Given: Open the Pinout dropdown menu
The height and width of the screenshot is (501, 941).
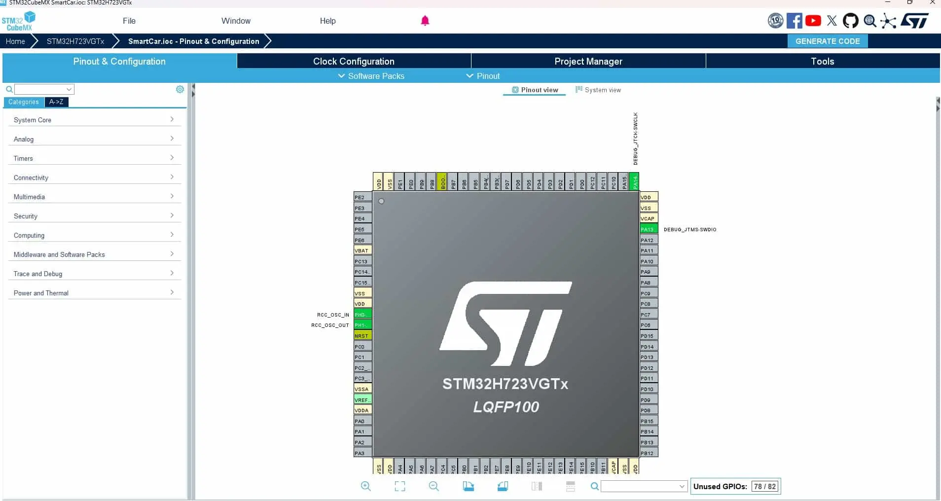Looking at the screenshot, I should [483, 76].
